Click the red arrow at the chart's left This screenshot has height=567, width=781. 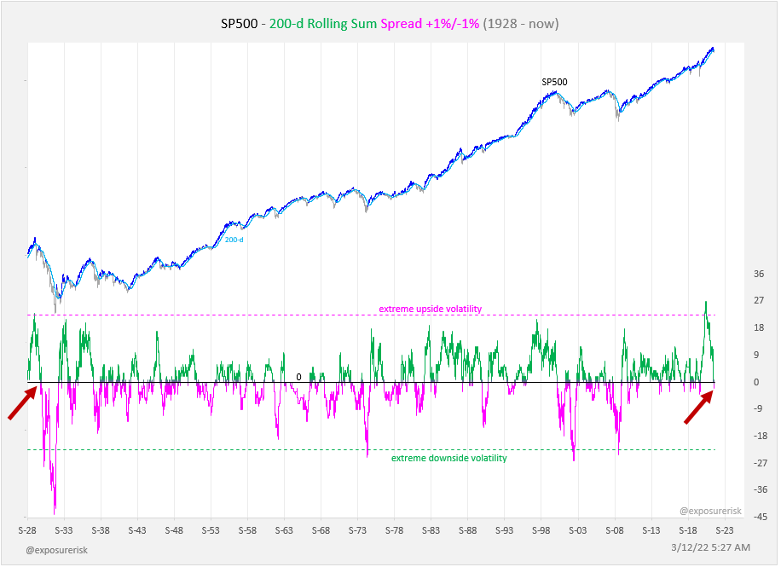point(23,403)
